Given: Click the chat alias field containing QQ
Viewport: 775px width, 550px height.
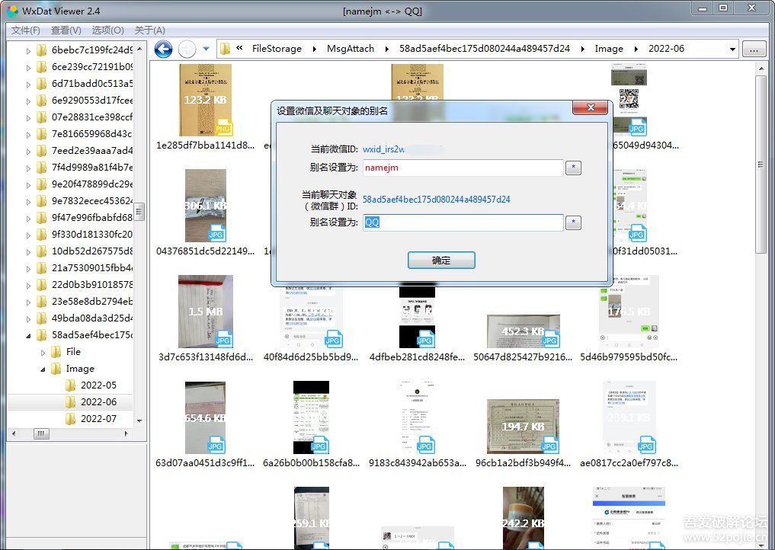Looking at the screenshot, I should [x=462, y=222].
